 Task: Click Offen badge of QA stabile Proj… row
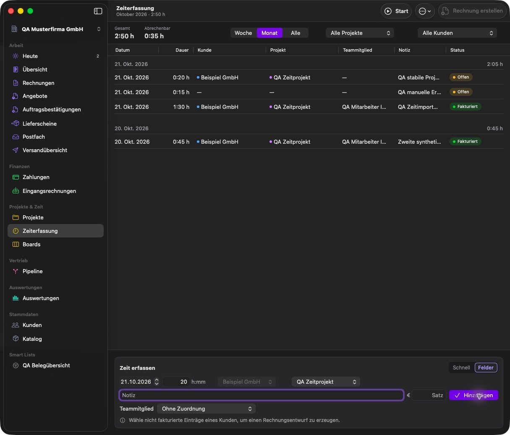click(x=461, y=77)
